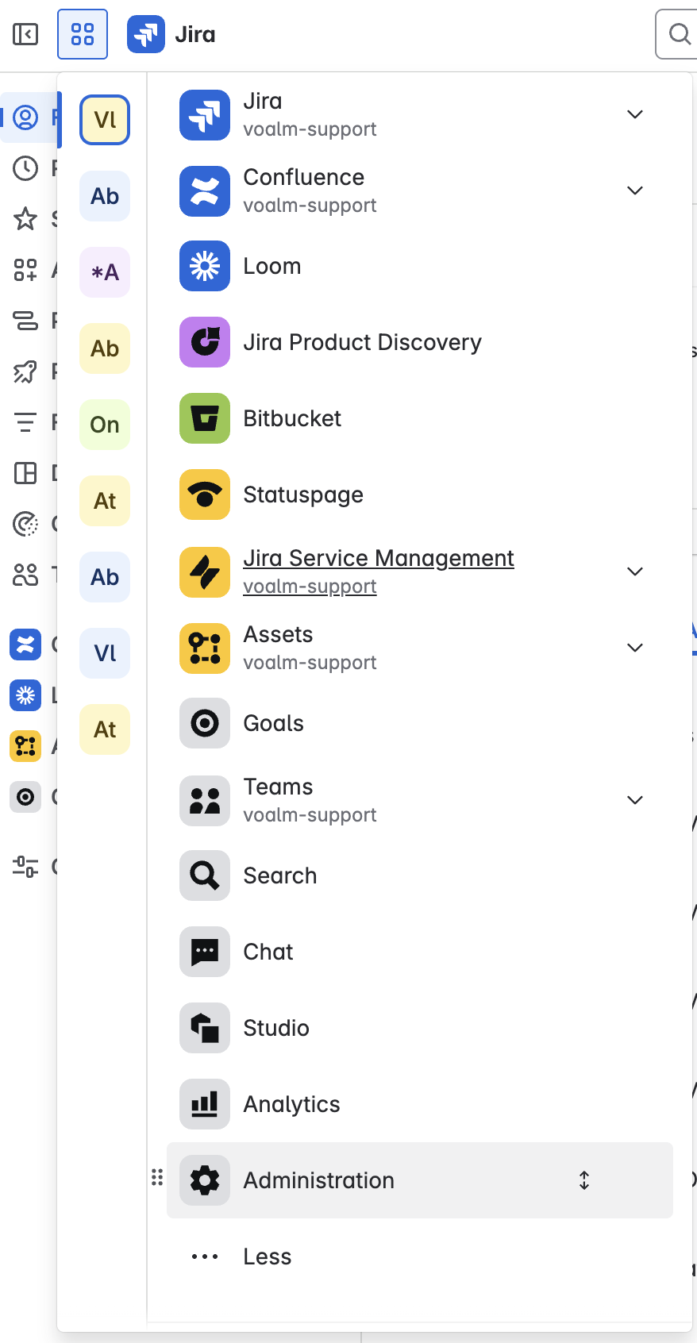Select the Administration menu item
Screen dimensions: 697x1343
click(318, 1180)
